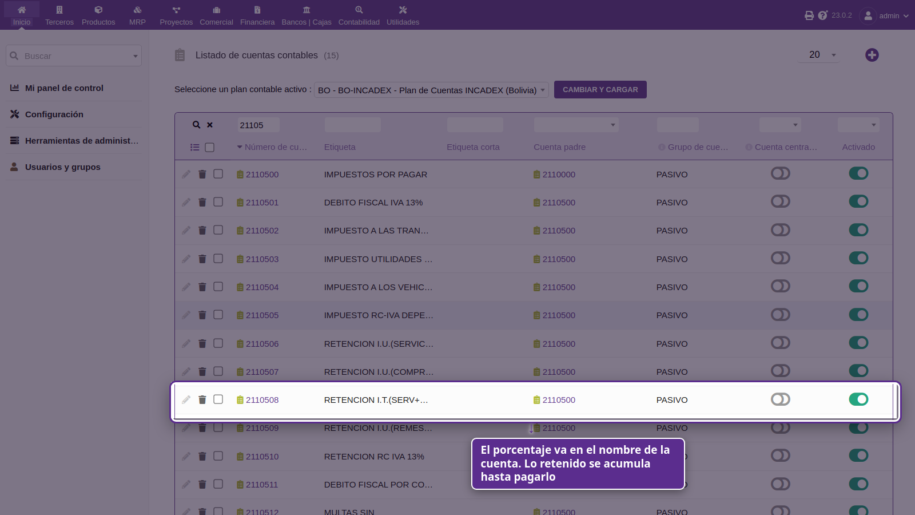Open Herramientas de administración sidebar link
The height and width of the screenshot is (515, 915).
(82, 140)
